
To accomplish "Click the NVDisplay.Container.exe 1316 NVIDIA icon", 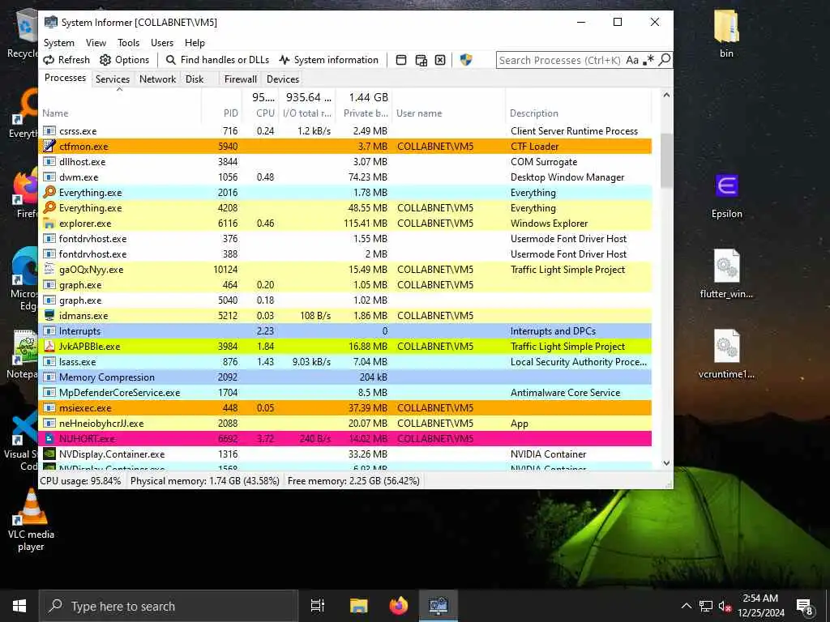I will tap(49, 454).
